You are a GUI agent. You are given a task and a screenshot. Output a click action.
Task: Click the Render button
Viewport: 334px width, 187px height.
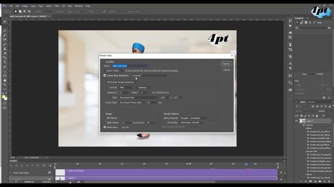(x=226, y=64)
